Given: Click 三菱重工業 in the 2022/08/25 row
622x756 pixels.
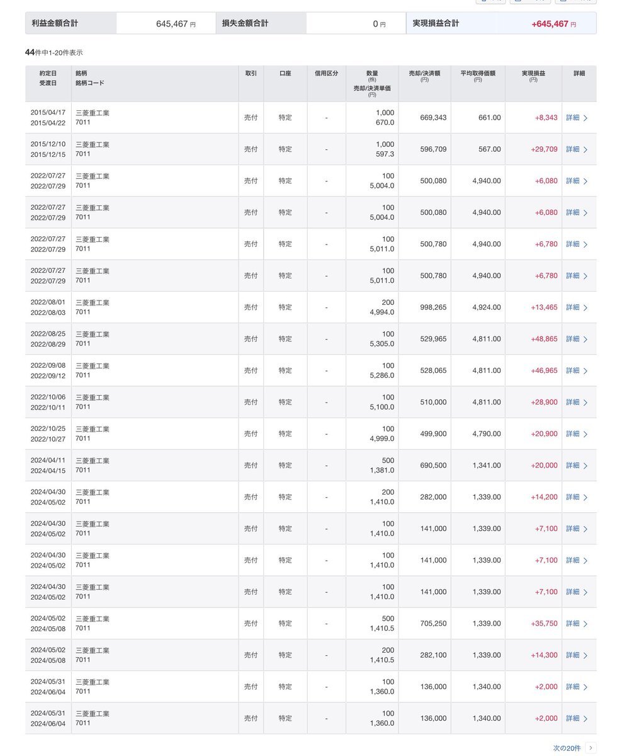Looking at the screenshot, I should click(x=93, y=335).
